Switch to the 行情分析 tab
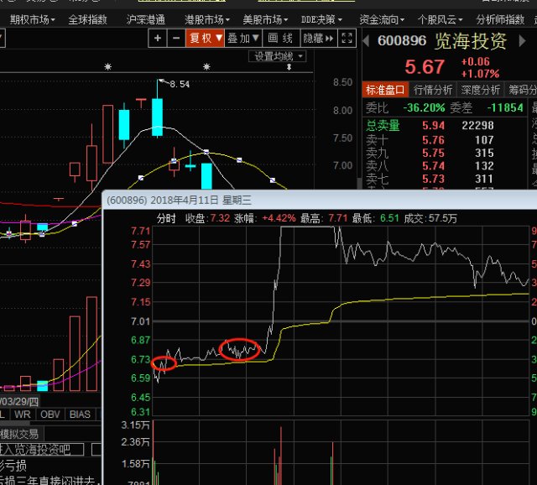537x485 pixels. (x=433, y=90)
